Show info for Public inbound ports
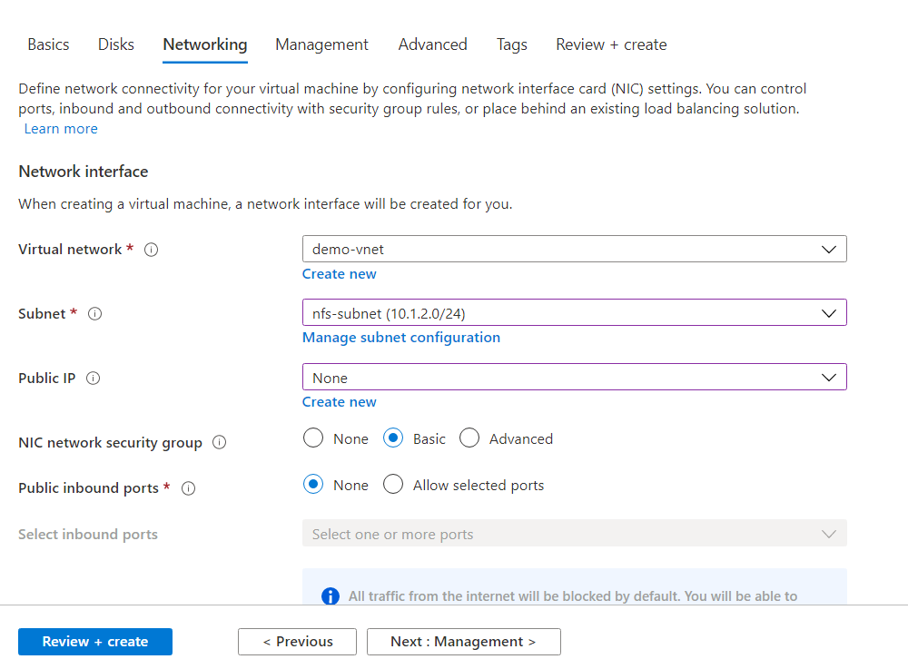 189,488
